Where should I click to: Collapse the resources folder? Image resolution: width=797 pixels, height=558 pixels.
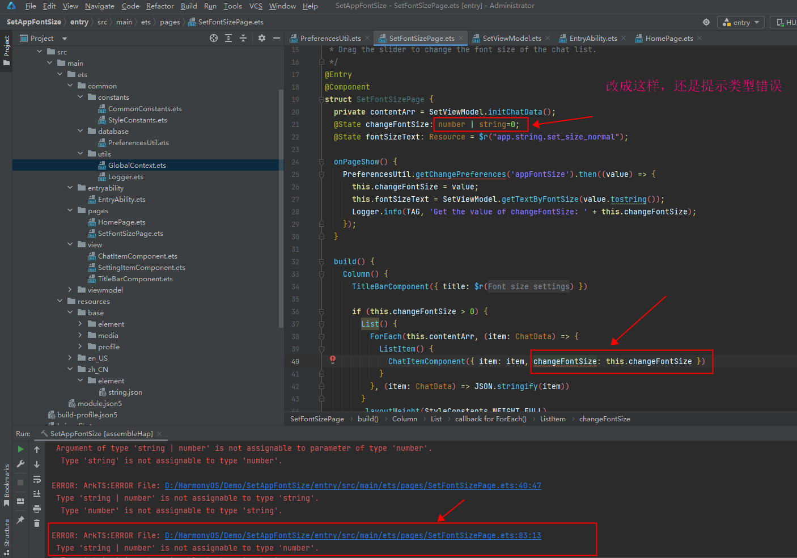(60, 301)
